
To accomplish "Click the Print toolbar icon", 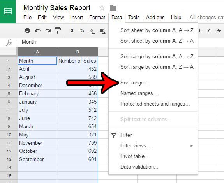I will tap(27, 30).
